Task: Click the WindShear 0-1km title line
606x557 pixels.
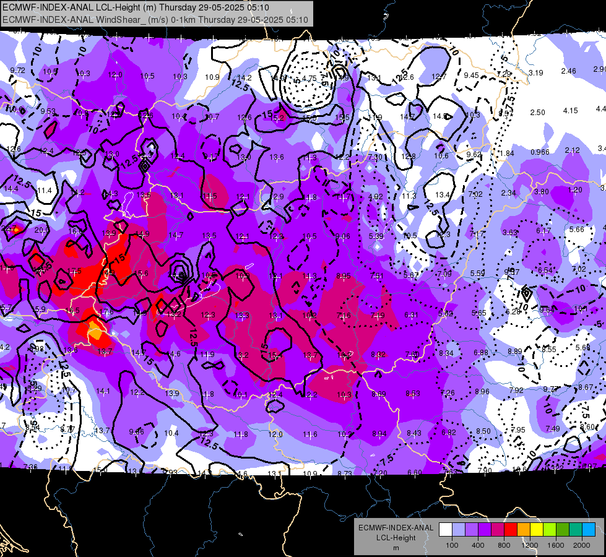Action: point(155,20)
